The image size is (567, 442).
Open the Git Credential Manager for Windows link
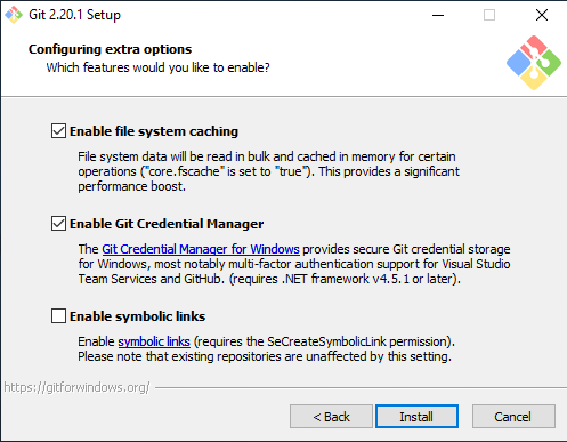tap(200, 250)
